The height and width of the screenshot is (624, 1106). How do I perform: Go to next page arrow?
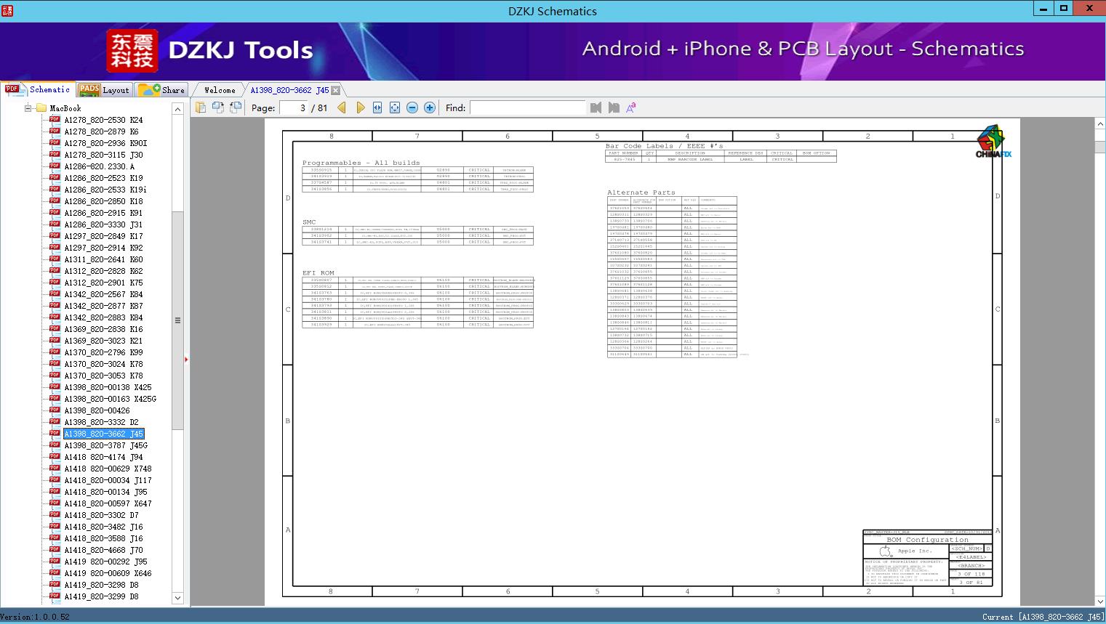pyautogui.click(x=361, y=108)
